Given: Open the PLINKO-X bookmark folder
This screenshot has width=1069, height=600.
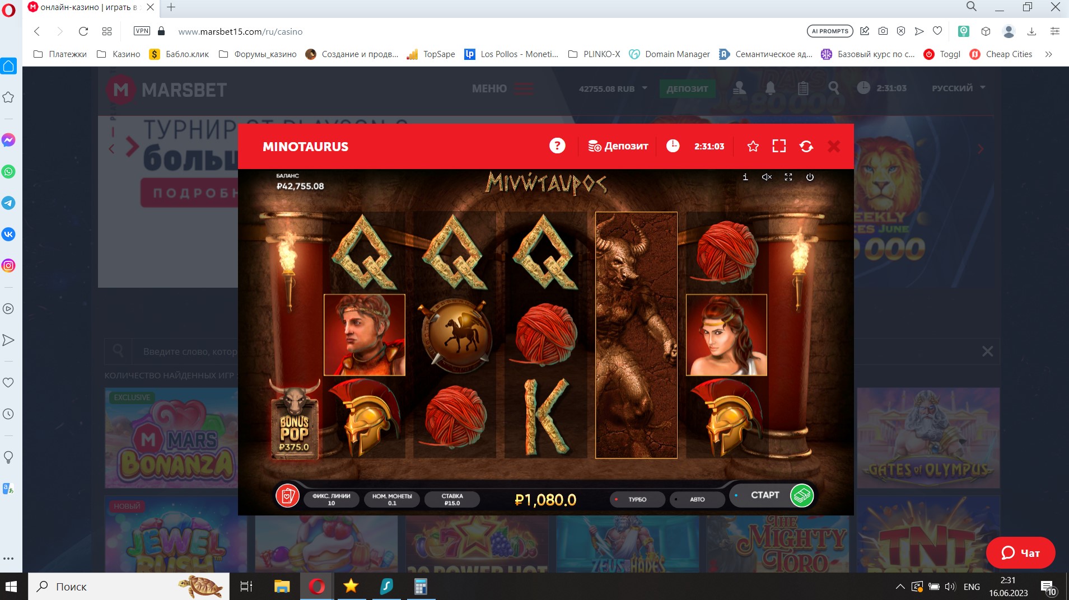Looking at the screenshot, I should tap(594, 54).
